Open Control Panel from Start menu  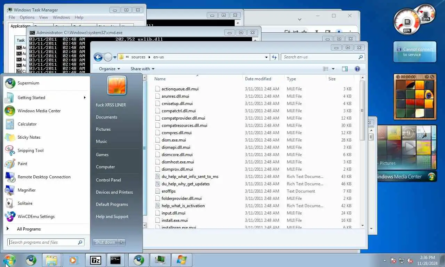(108, 180)
